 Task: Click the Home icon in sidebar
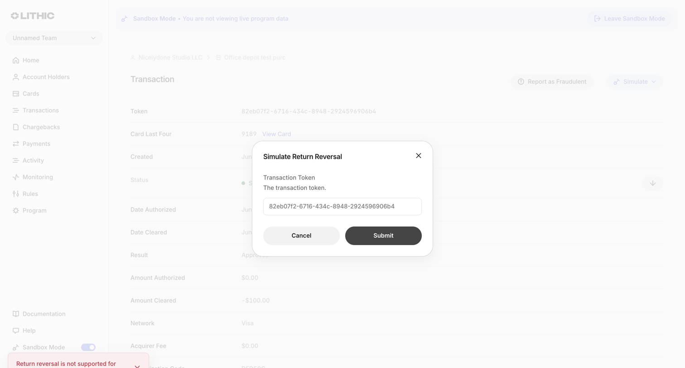(x=16, y=60)
